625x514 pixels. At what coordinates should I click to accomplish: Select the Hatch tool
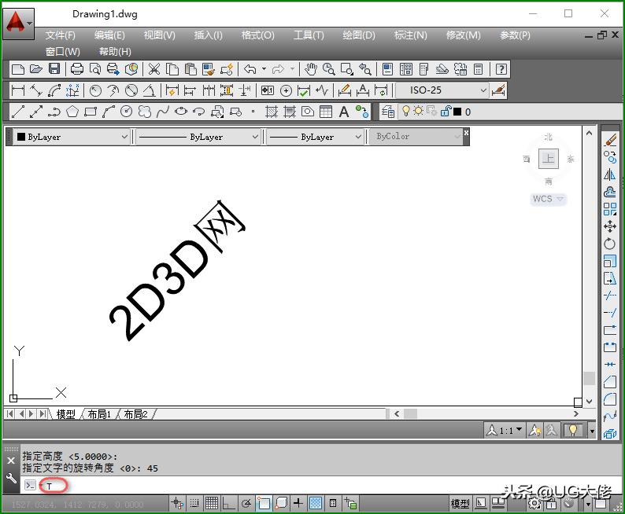(x=272, y=112)
